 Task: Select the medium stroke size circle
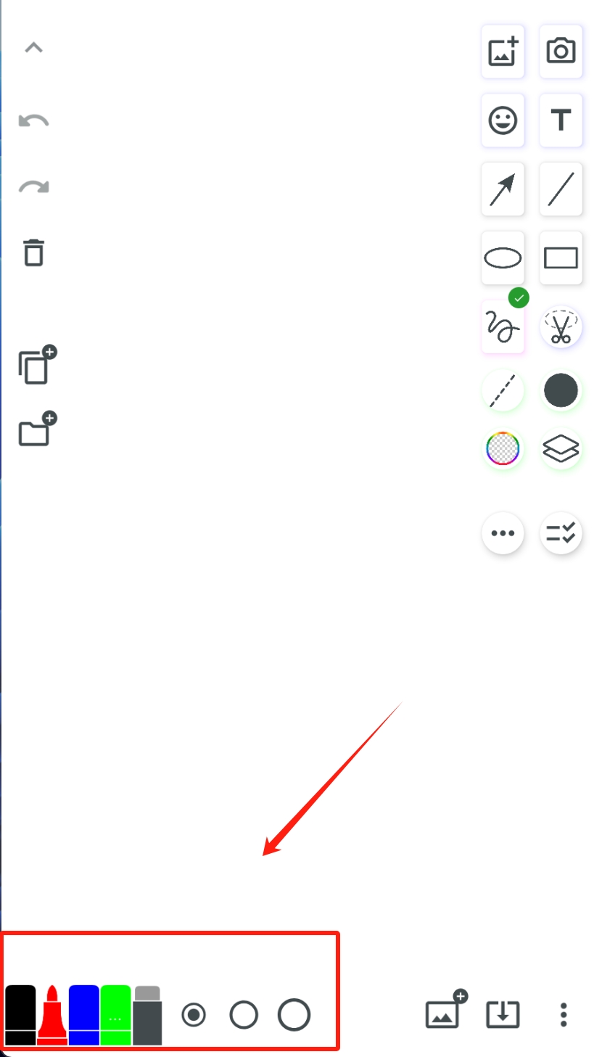[x=244, y=1015]
